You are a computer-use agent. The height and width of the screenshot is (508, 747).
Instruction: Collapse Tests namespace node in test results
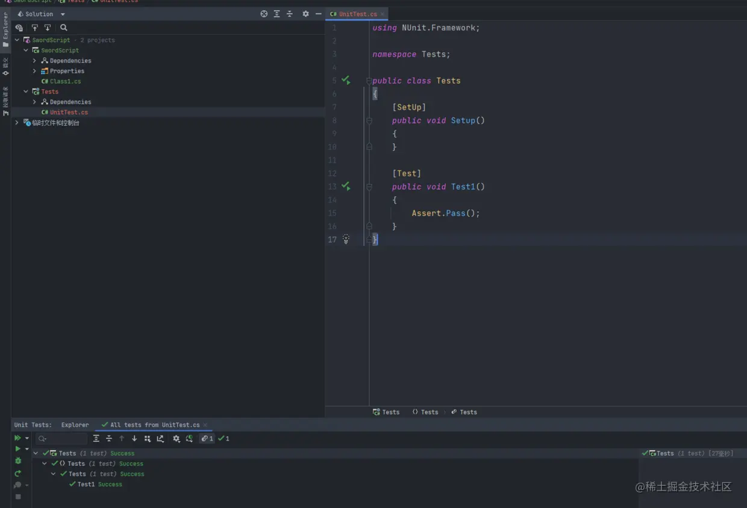(x=45, y=463)
